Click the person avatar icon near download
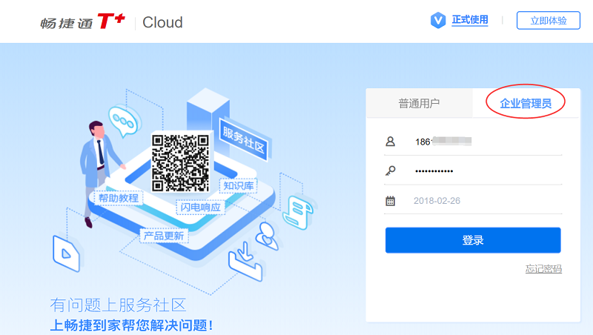Screen dimensions: 593x335 coord(267,236)
